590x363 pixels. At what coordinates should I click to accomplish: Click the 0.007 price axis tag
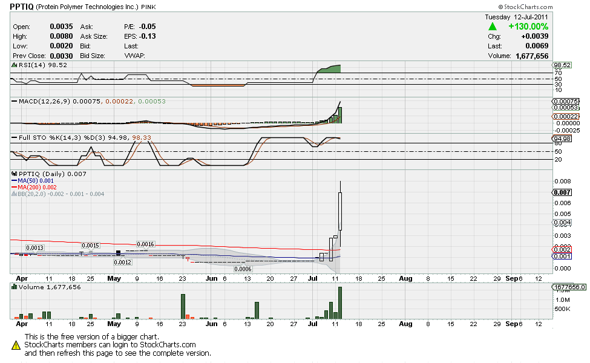tap(562, 192)
